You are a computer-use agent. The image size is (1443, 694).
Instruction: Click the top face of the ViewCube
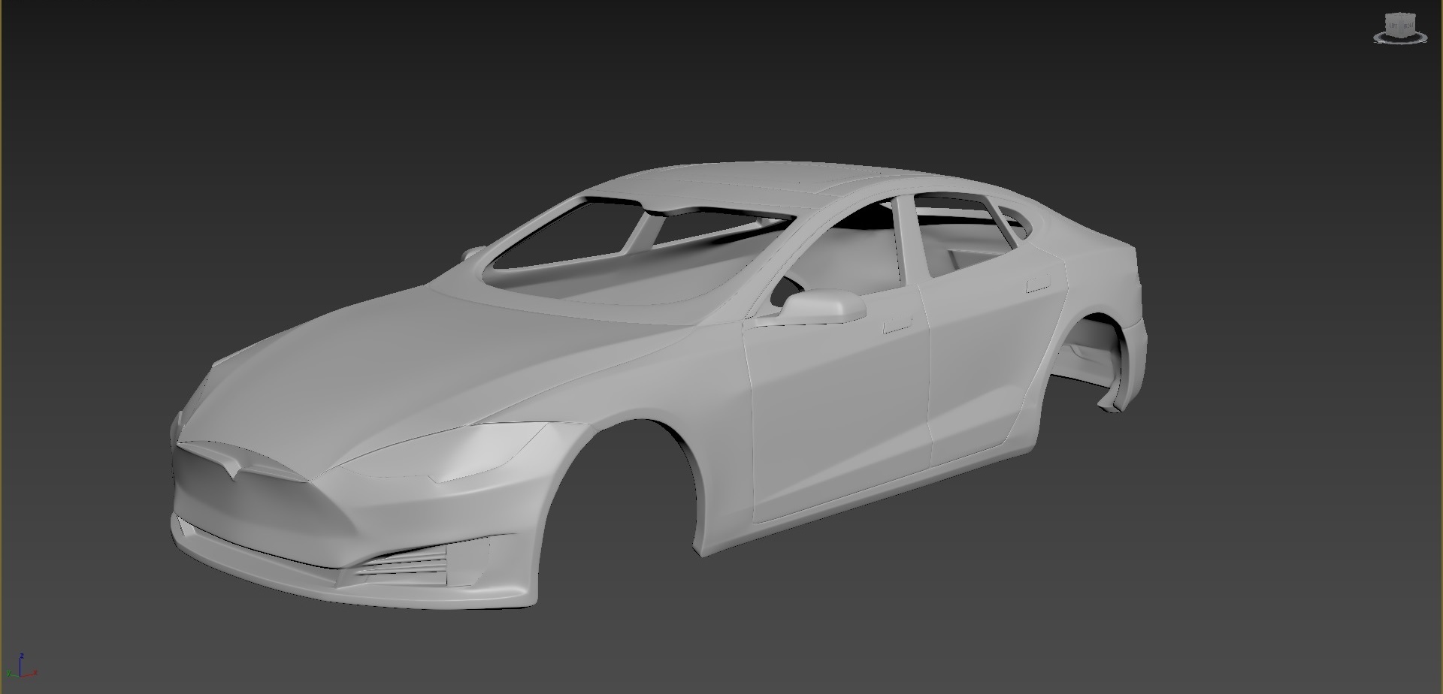click(1400, 15)
